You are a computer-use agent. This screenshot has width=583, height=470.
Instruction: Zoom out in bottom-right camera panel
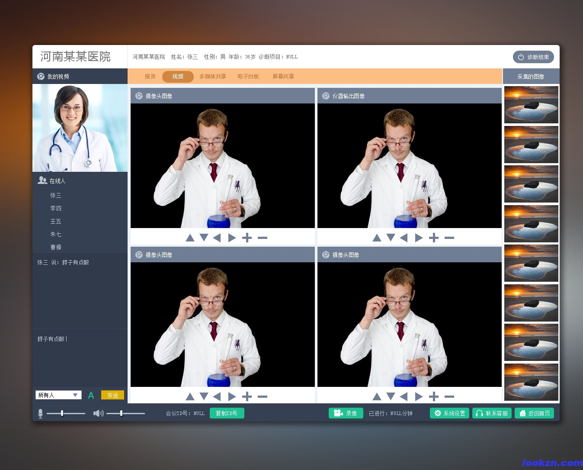(449, 396)
